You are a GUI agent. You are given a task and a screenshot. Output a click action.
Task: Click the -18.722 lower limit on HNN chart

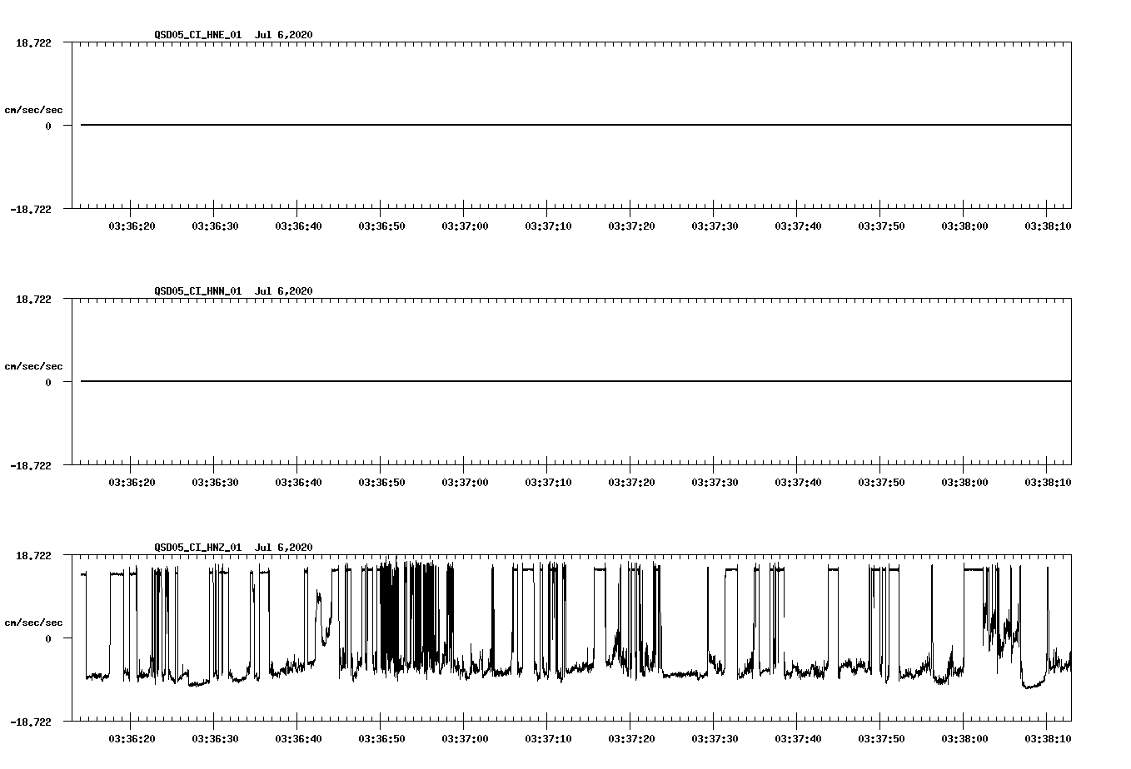point(31,466)
